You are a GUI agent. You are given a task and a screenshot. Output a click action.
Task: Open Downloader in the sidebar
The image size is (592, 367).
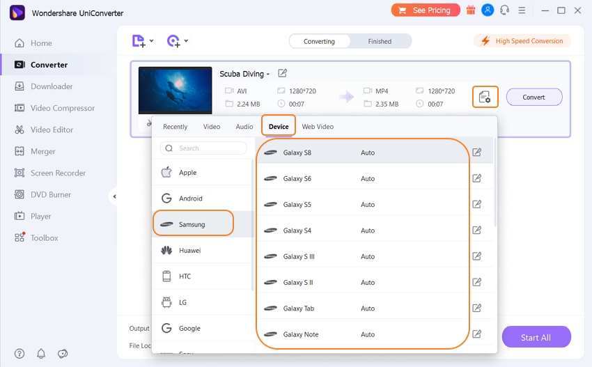pos(43,86)
